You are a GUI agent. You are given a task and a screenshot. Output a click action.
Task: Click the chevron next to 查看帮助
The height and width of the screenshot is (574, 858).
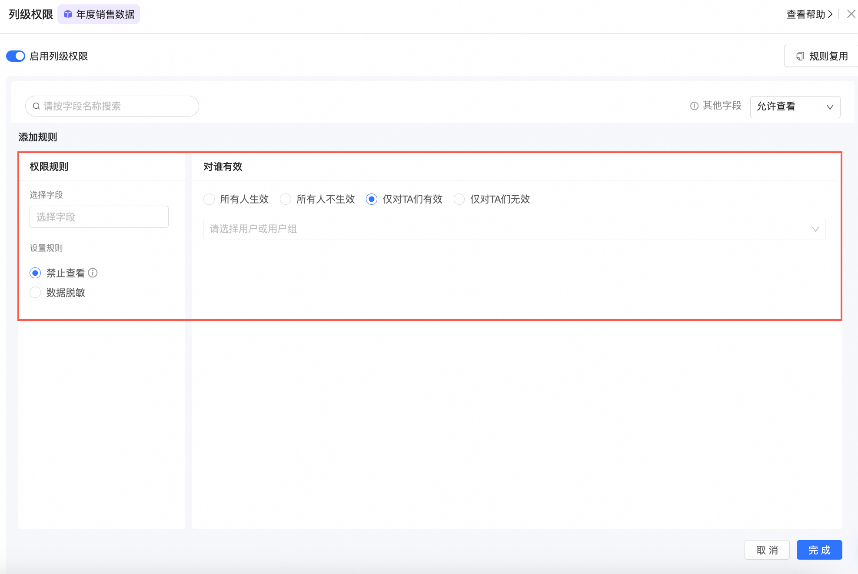click(830, 14)
